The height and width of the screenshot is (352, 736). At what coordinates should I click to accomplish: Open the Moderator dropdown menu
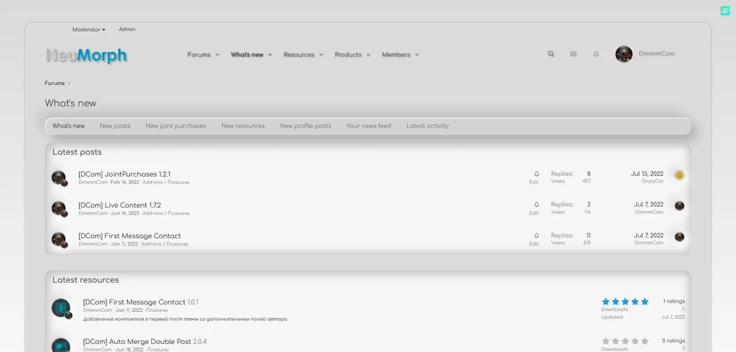click(88, 29)
